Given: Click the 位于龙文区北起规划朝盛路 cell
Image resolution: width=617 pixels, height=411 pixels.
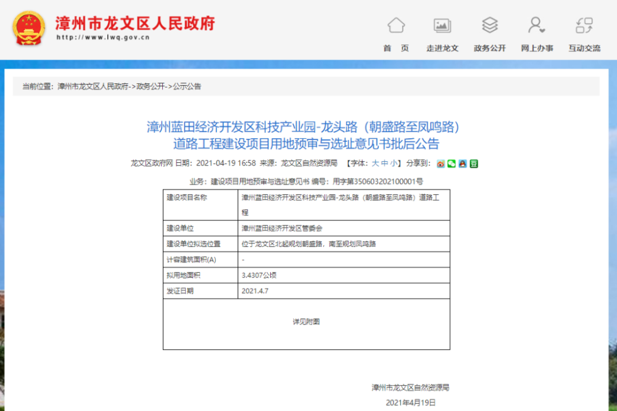Looking at the screenshot, I should pyautogui.click(x=344, y=244).
